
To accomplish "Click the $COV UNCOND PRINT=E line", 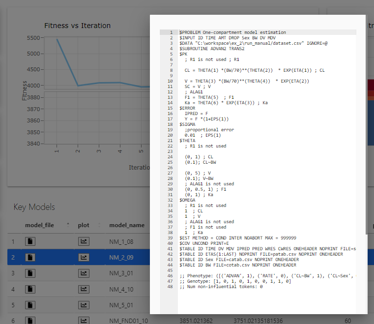I will pos(204,243).
